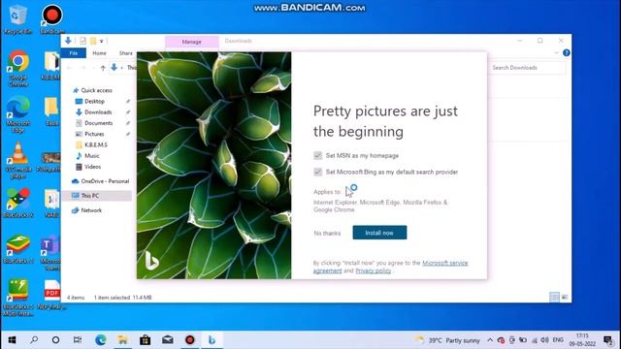621x349 pixels.
Task: Open Bandicam recorder on taskbar
Action: pos(190,340)
